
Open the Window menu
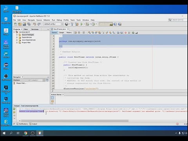pyautogui.click(x=85, y=20)
